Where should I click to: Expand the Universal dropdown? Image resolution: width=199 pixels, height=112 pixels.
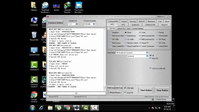coord(147,56)
